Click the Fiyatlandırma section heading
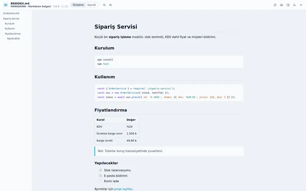 click(111, 110)
